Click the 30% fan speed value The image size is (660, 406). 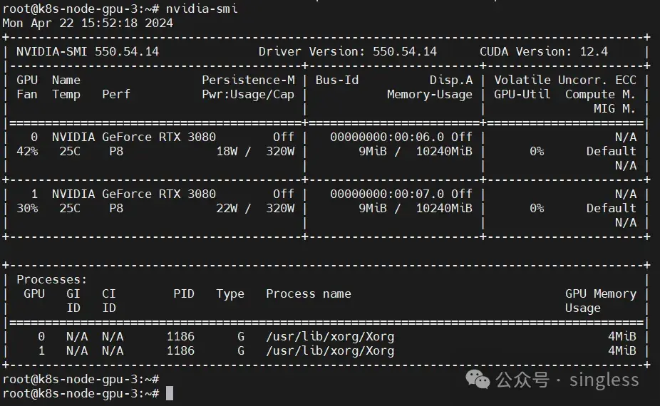27,208
